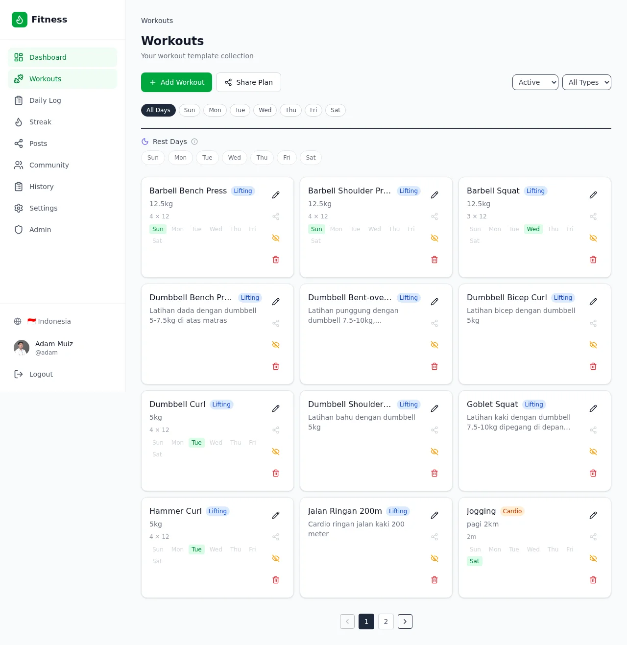Delete the Dumbbell Curl workout

pyautogui.click(x=276, y=473)
